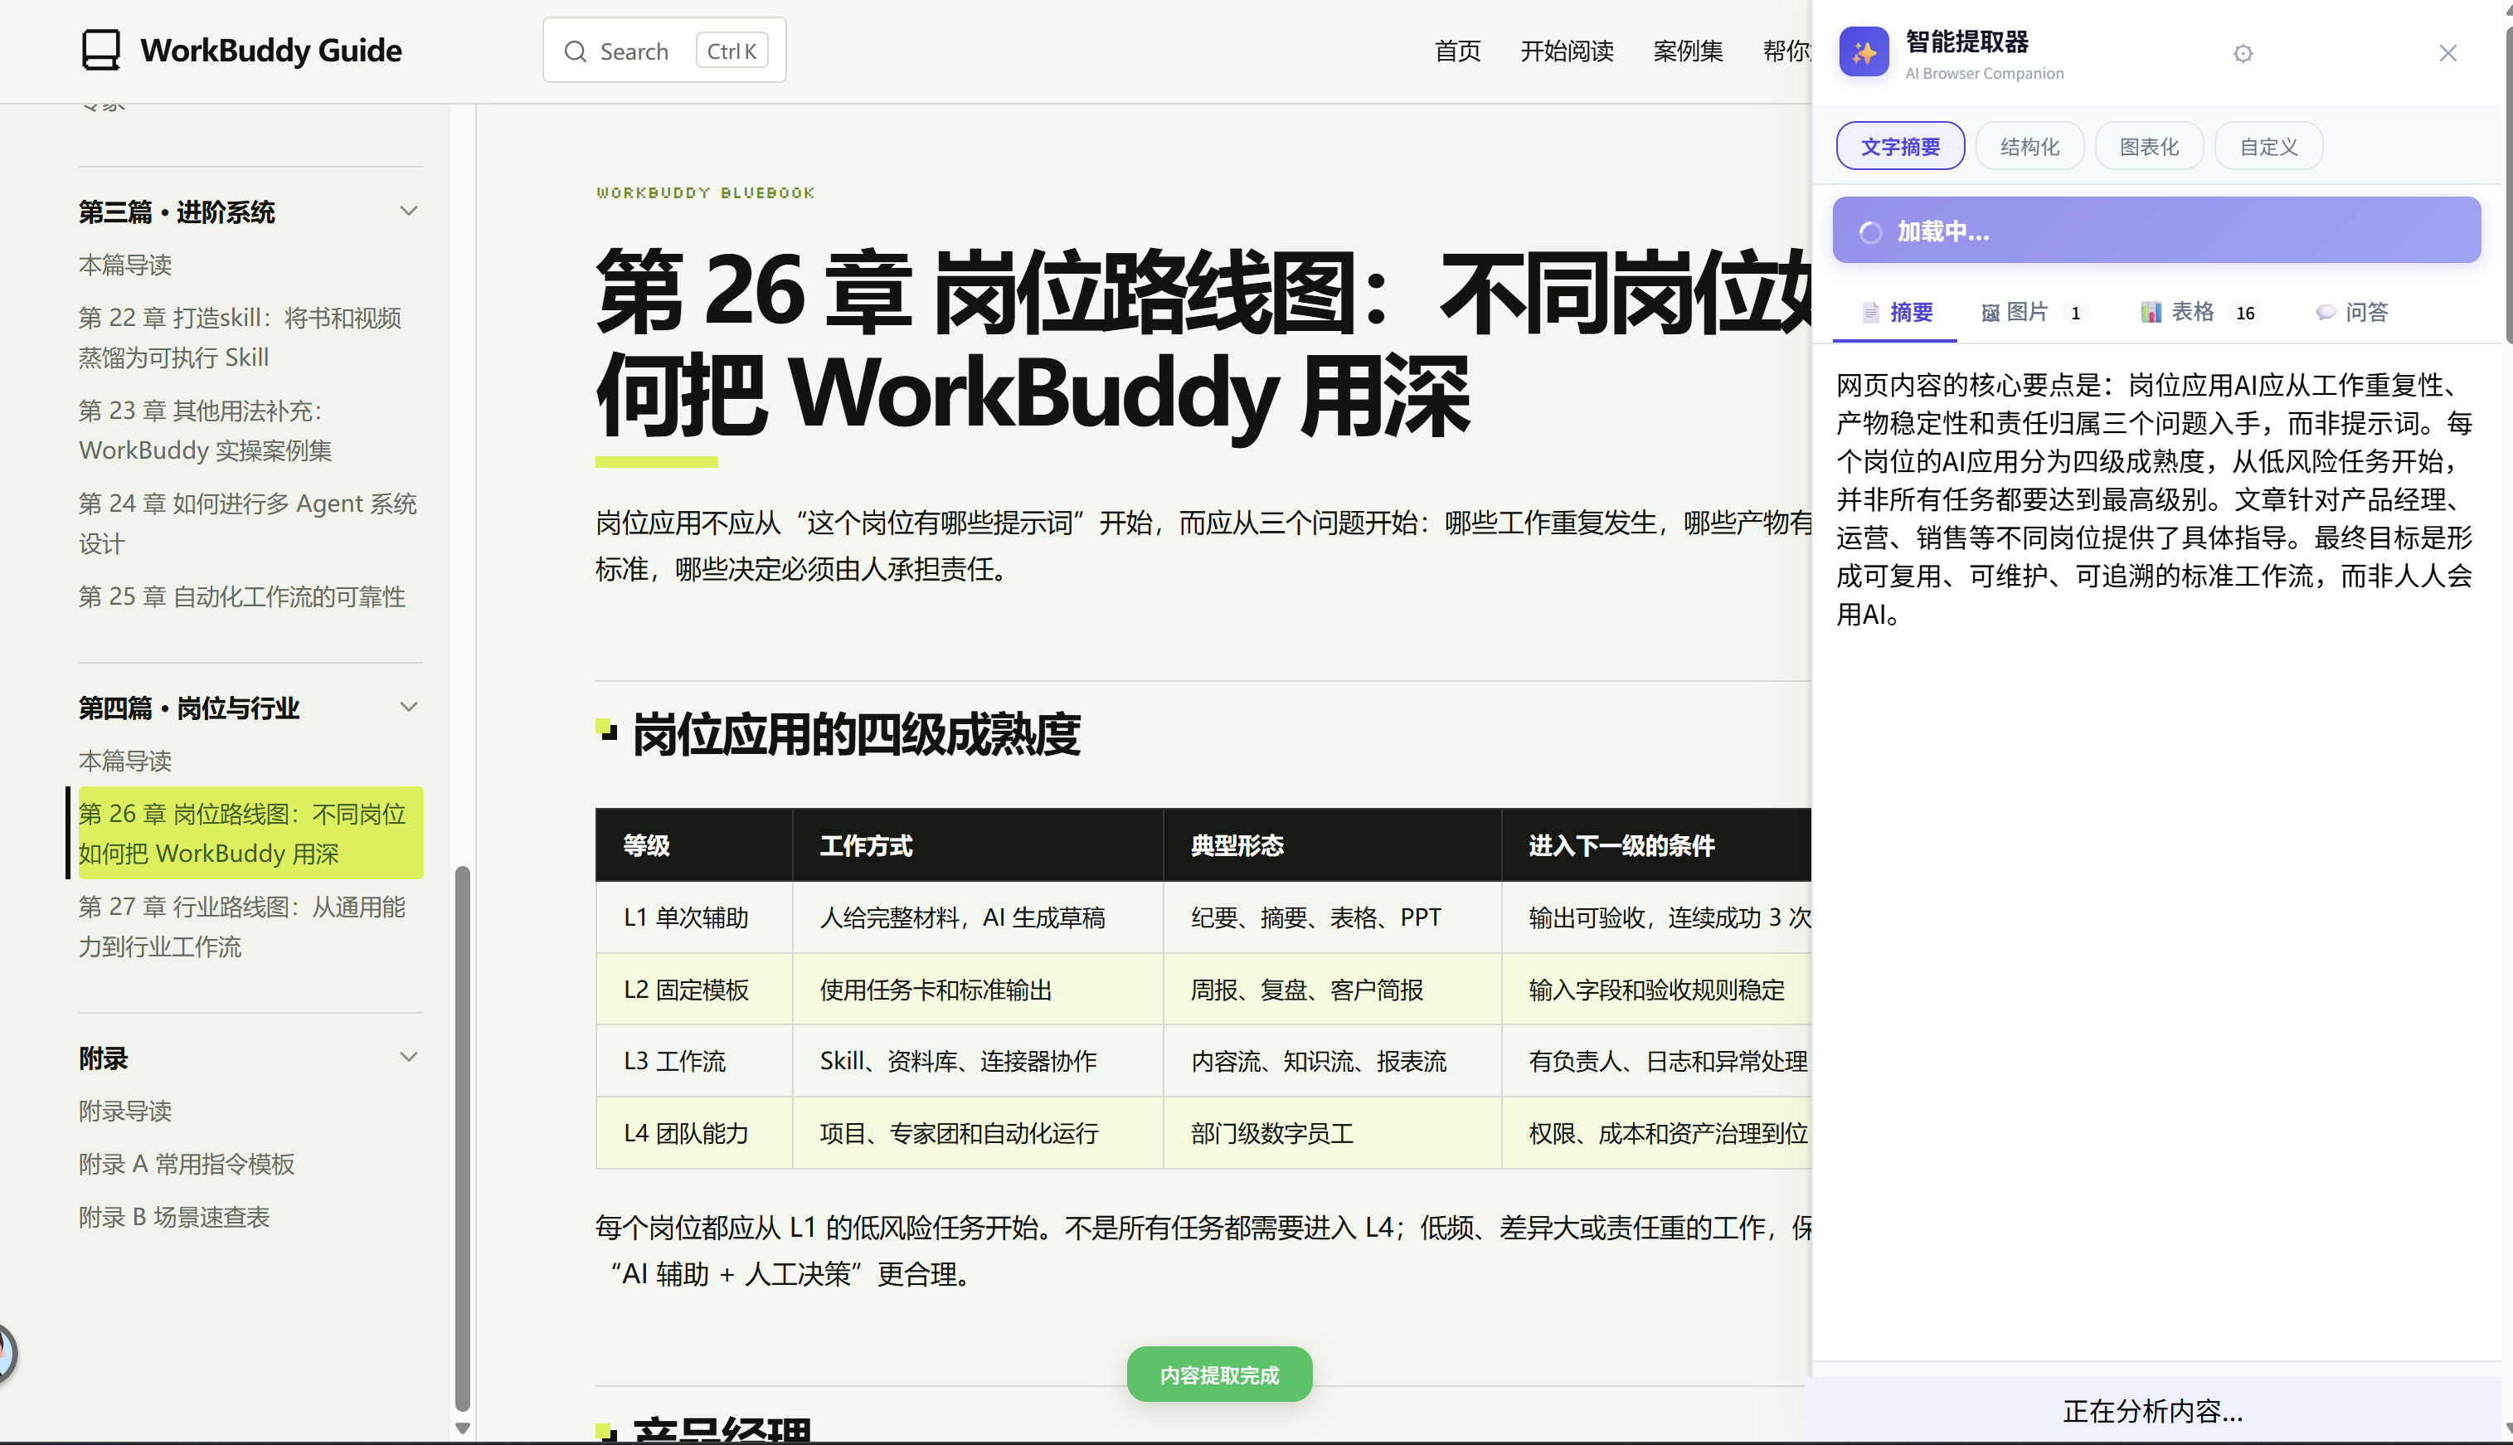Close the 智能提取器 side panel

2447,54
